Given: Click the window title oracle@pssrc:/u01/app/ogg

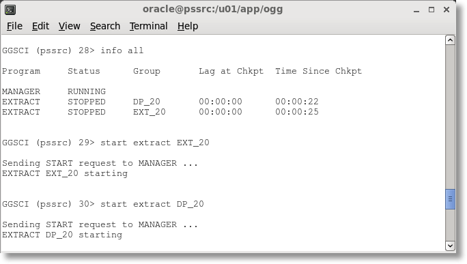Looking at the screenshot, I should point(212,10).
